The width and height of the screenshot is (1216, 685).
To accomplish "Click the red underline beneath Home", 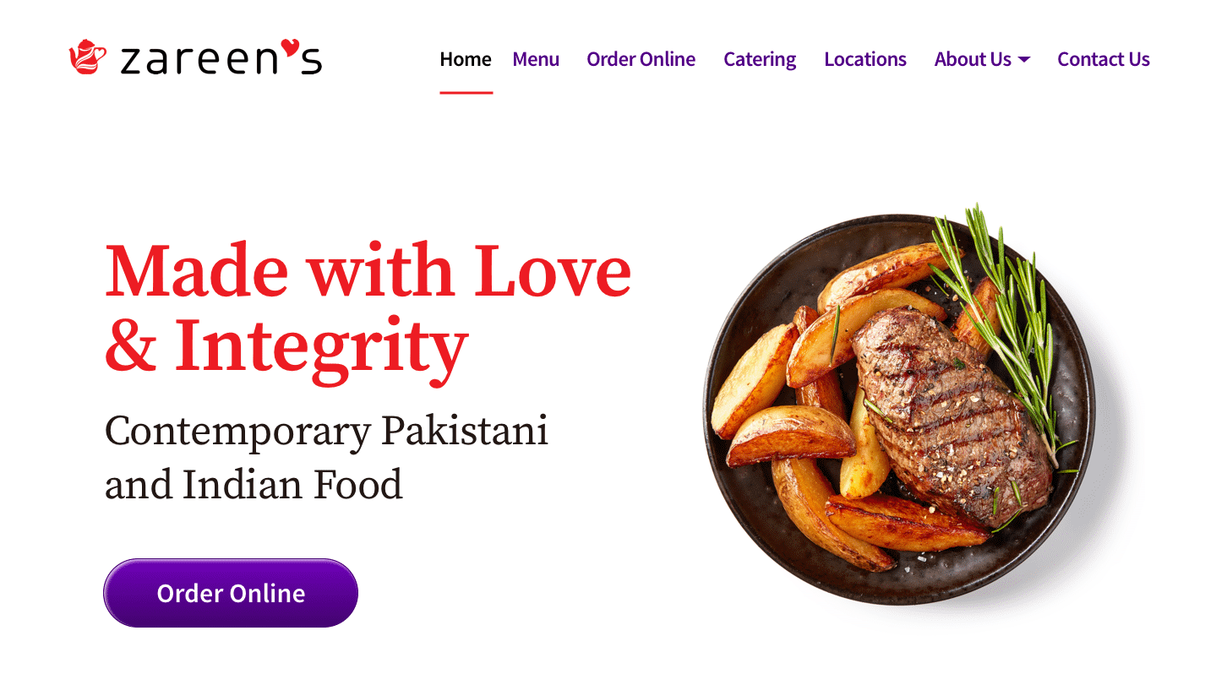I will click(x=466, y=93).
